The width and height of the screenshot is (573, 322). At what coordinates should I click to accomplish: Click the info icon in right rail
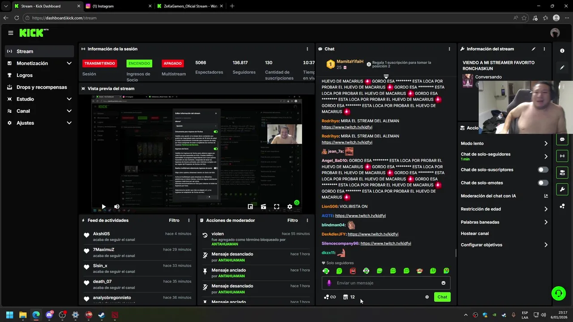pyautogui.click(x=562, y=51)
